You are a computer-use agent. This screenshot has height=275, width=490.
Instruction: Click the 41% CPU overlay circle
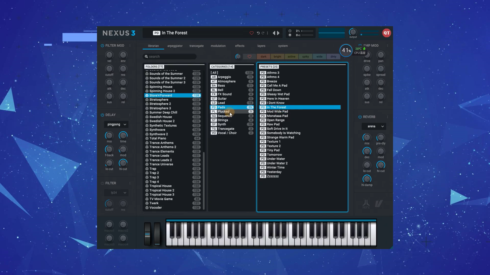coord(346,50)
